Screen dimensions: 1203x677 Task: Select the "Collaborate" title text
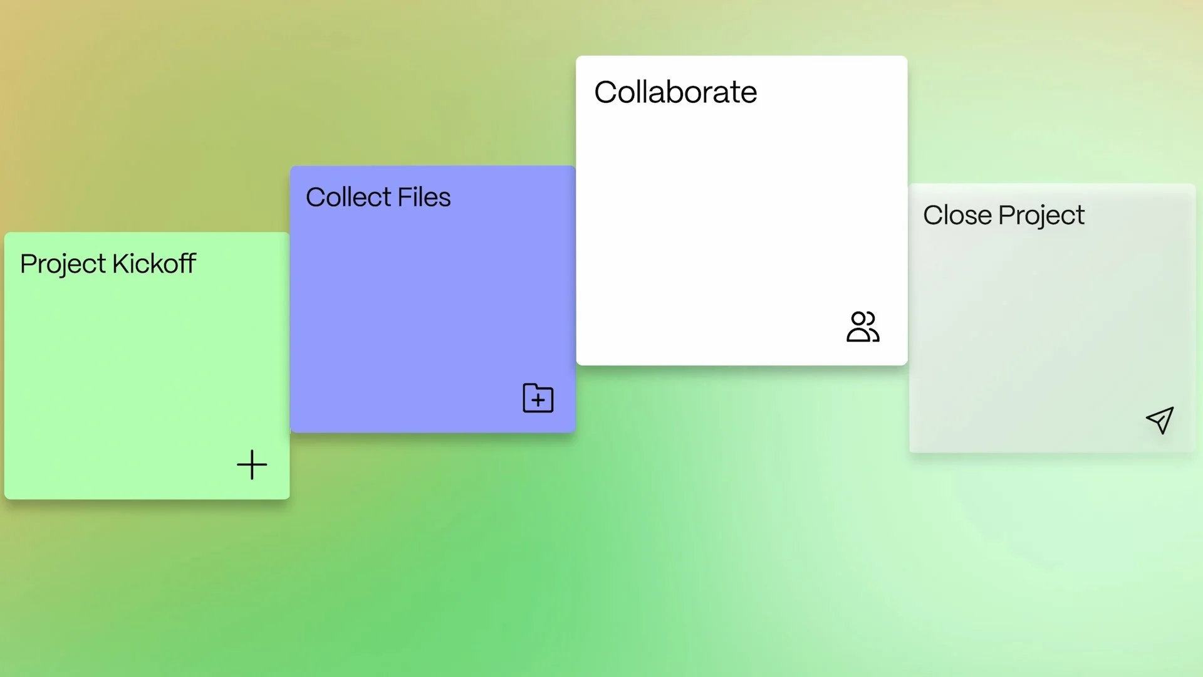coord(675,92)
